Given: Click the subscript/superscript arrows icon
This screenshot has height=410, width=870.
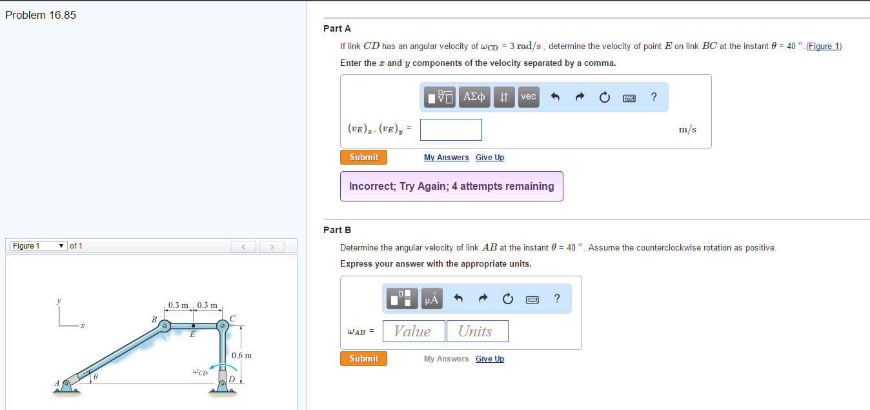Looking at the screenshot, I should (504, 97).
